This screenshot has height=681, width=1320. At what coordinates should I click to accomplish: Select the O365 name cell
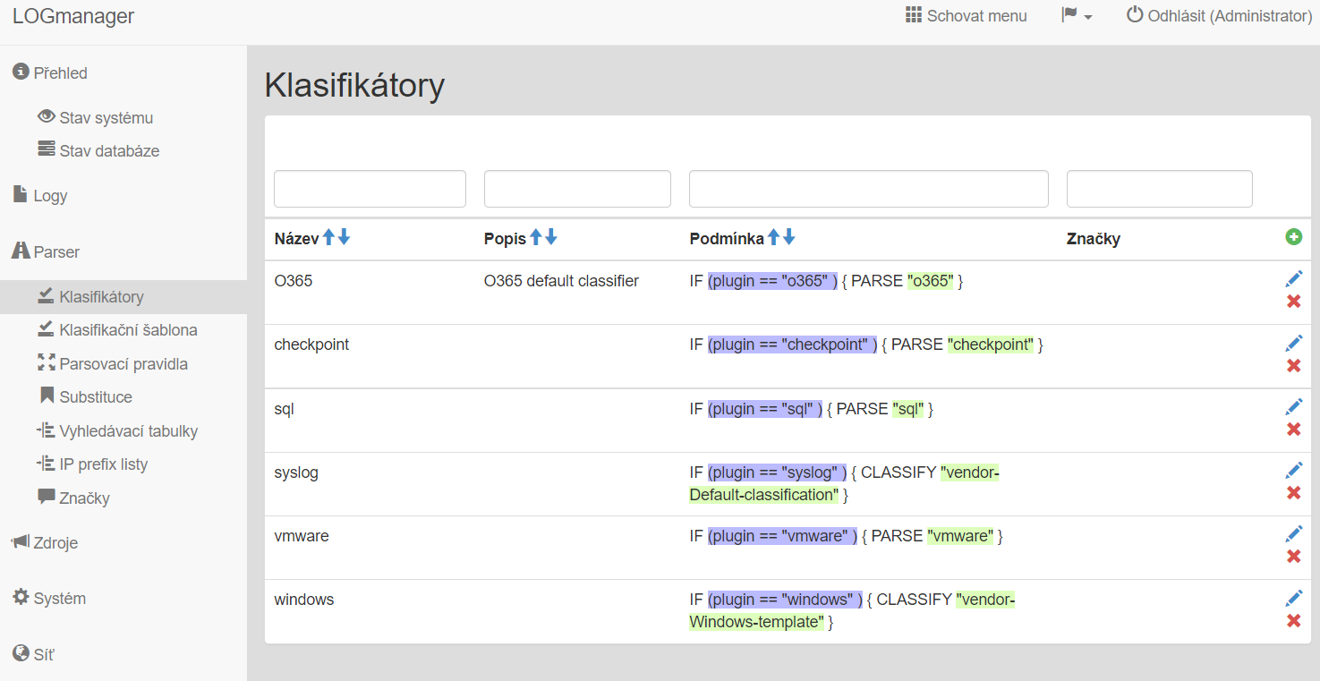click(294, 281)
